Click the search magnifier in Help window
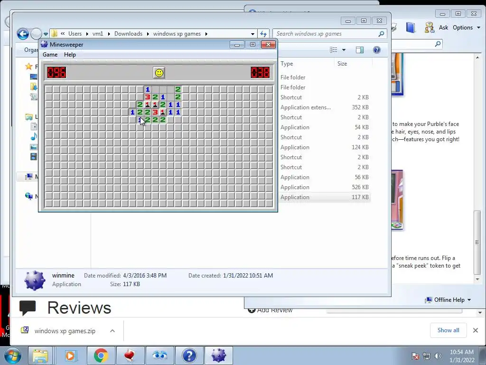This screenshot has height=365, width=486. pyautogui.click(x=438, y=44)
